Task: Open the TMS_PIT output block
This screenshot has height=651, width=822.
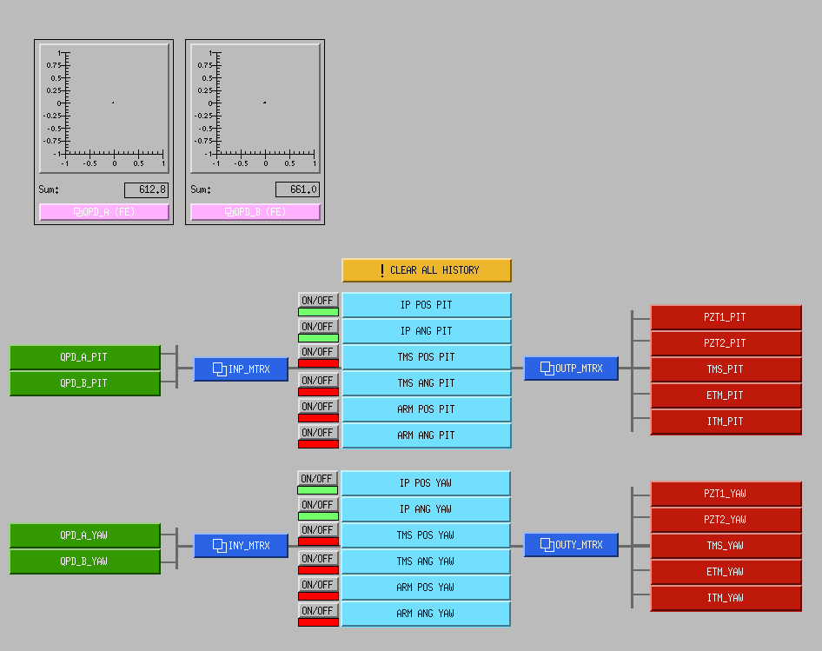Action: click(726, 369)
